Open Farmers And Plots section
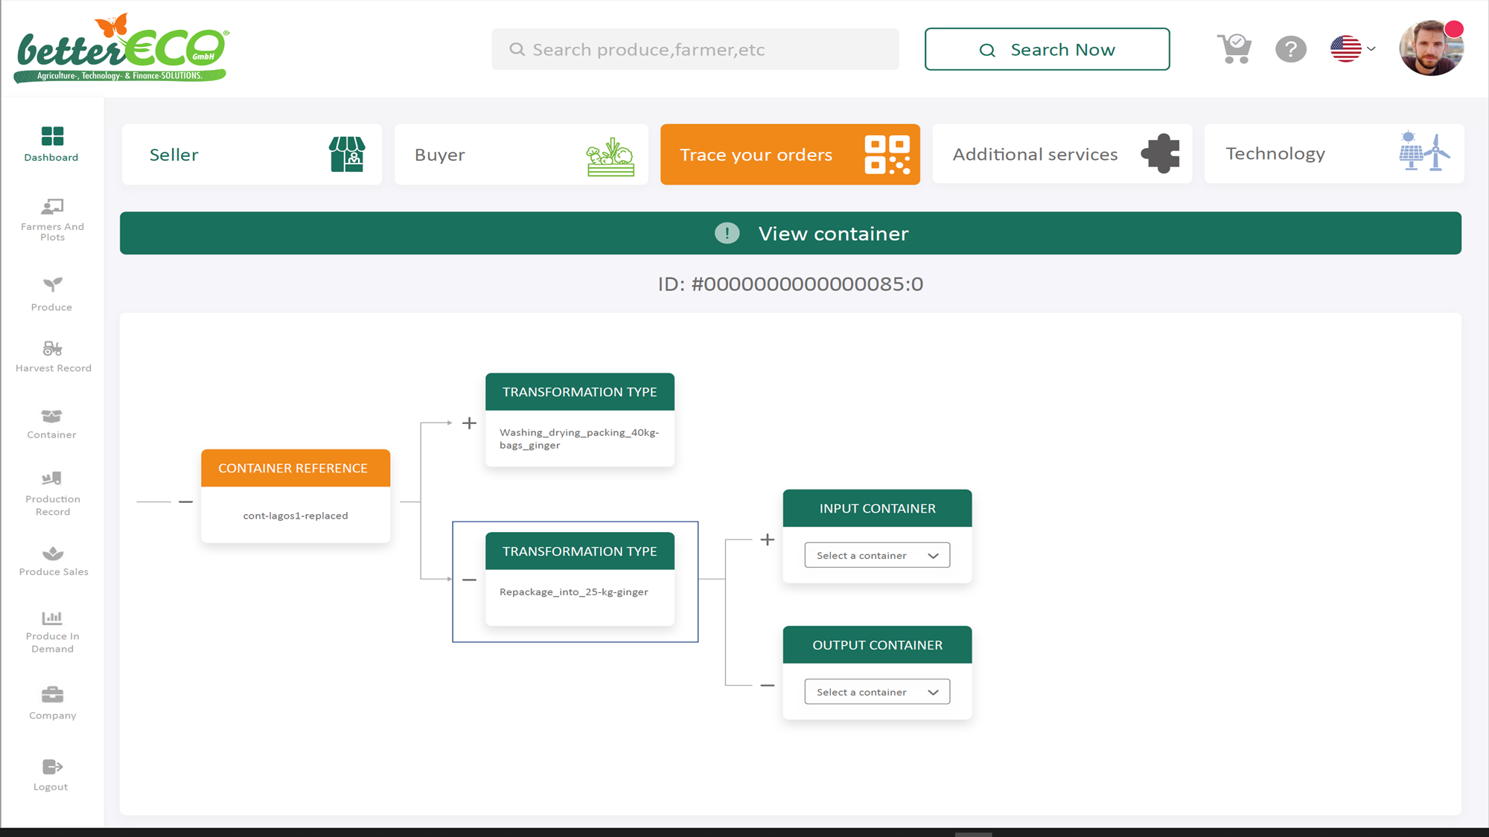 (x=52, y=219)
